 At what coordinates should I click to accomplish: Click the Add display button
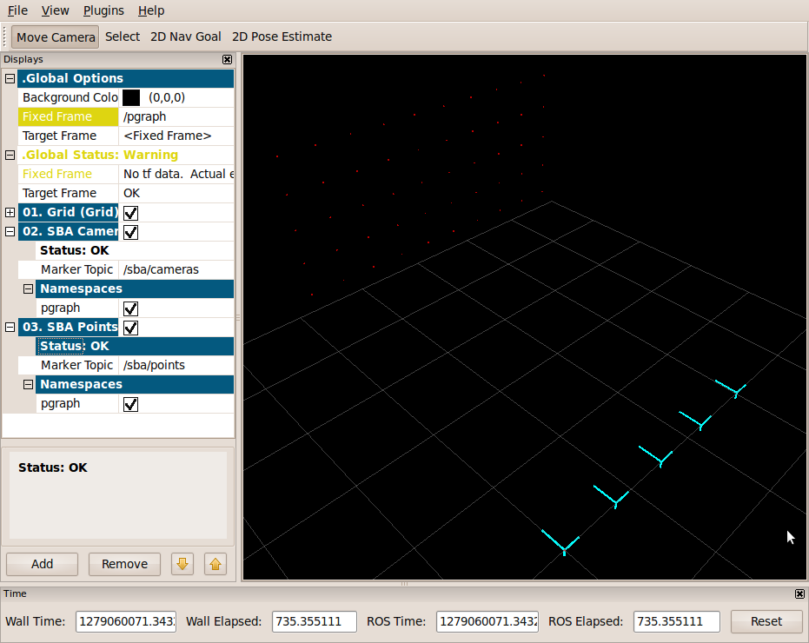(42, 564)
